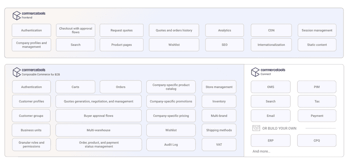Select Checkout with approval flows box

[75, 30]
